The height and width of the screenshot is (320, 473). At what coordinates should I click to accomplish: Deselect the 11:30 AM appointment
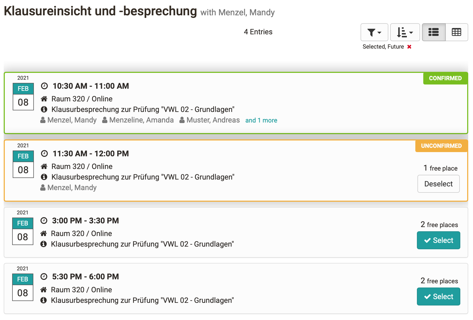click(x=438, y=184)
